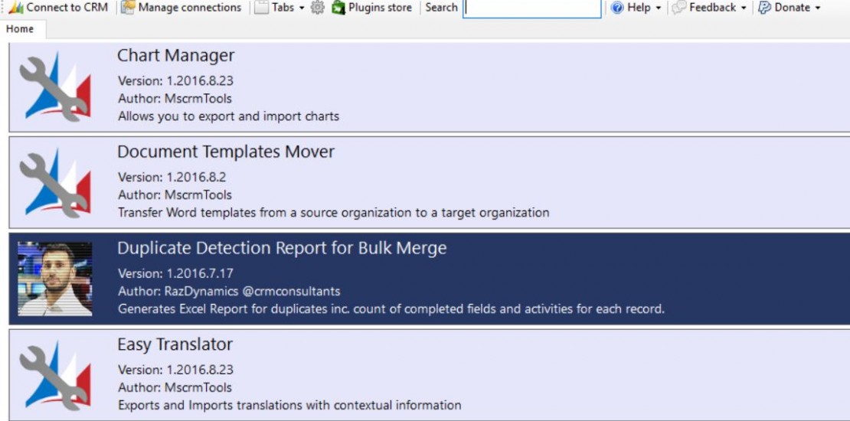Expand the Help dropdown arrow
This screenshot has height=421, width=850.
(x=658, y=8)
